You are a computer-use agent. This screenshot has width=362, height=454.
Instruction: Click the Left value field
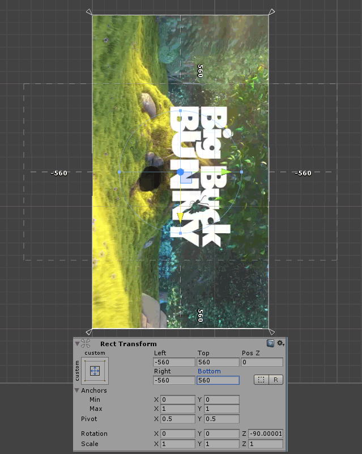click(x=174, y=362)
